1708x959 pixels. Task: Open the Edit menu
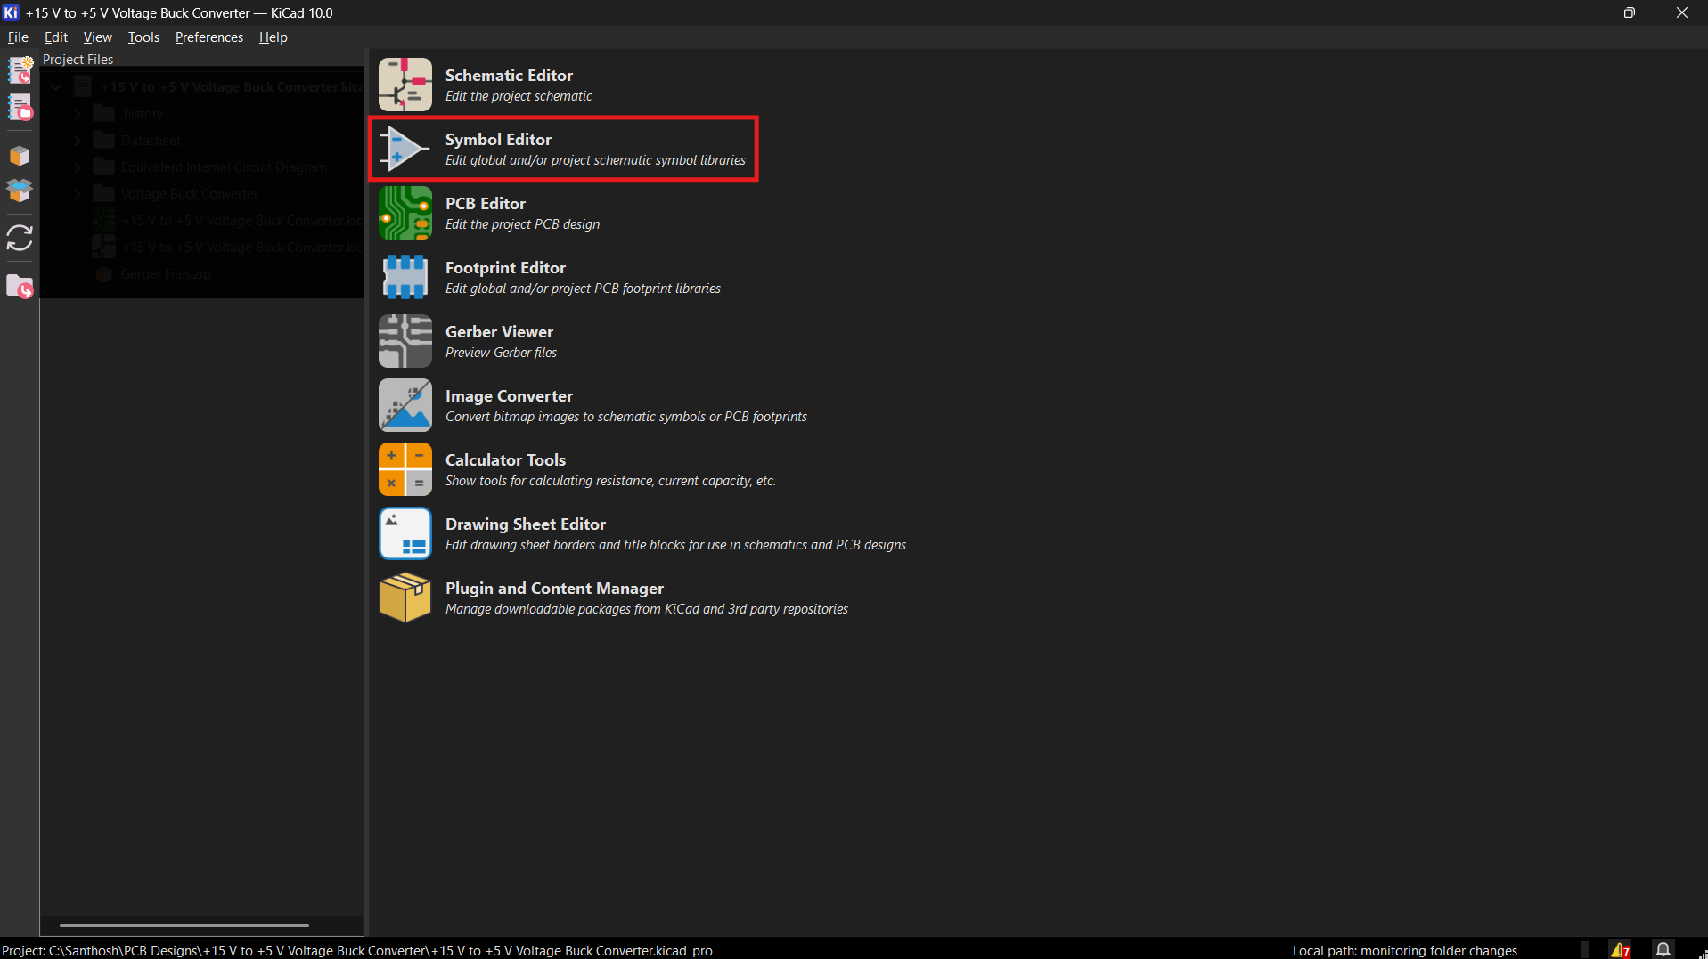(x=56, y=37)
